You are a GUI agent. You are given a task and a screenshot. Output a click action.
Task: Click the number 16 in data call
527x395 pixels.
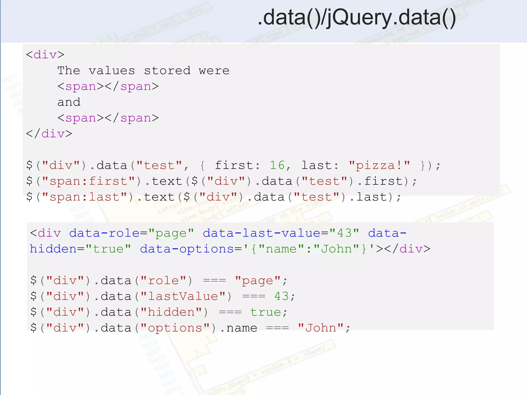coord(277,165)
